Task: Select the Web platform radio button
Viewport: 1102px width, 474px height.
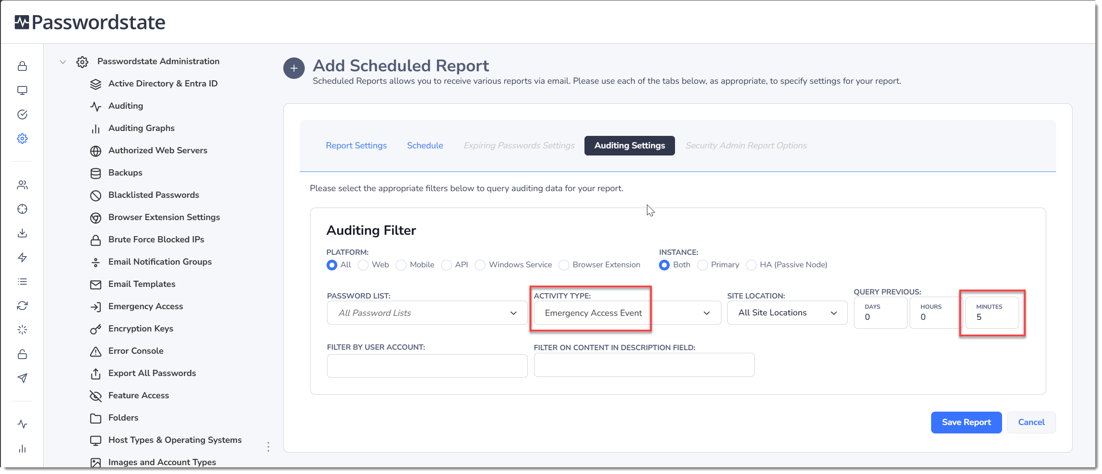Action: tap(363, 265)
